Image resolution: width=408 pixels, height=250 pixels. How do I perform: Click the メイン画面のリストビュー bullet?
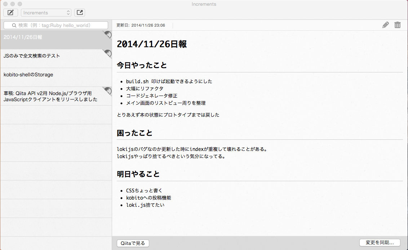coord(166,103)
